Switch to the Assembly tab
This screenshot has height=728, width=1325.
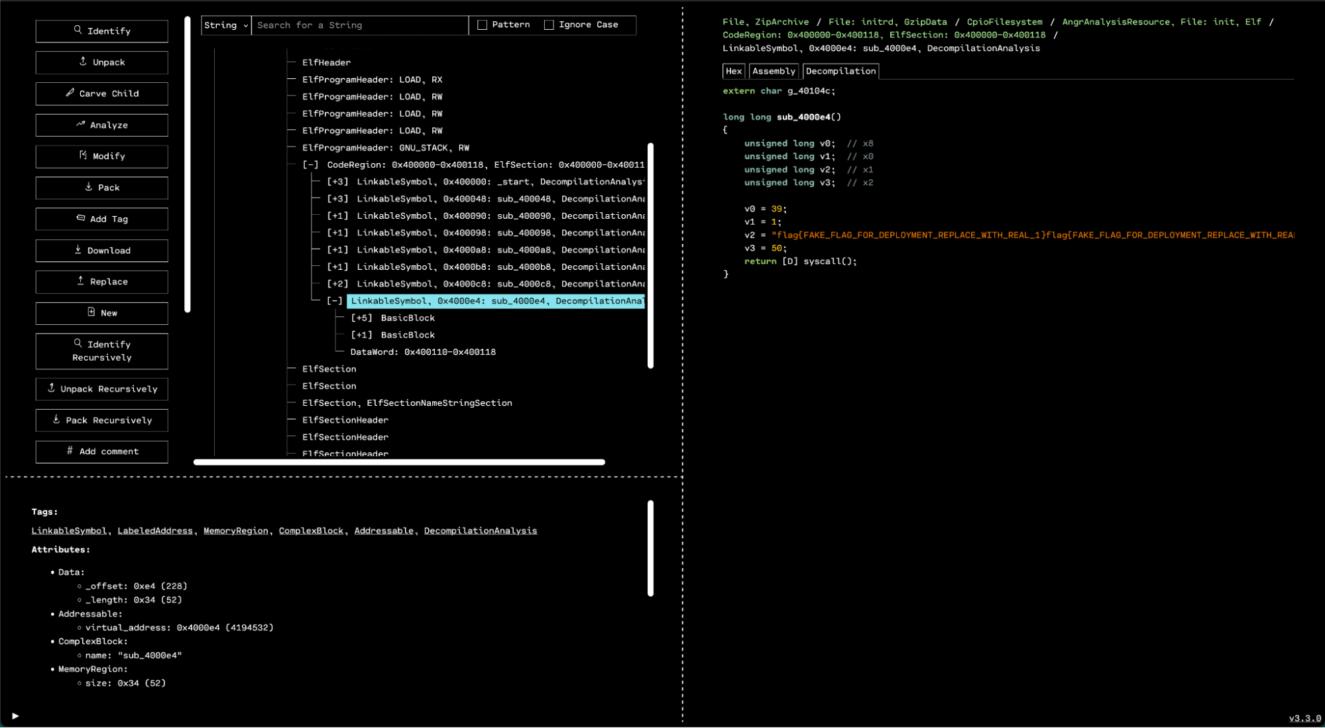tap(774, 71)
